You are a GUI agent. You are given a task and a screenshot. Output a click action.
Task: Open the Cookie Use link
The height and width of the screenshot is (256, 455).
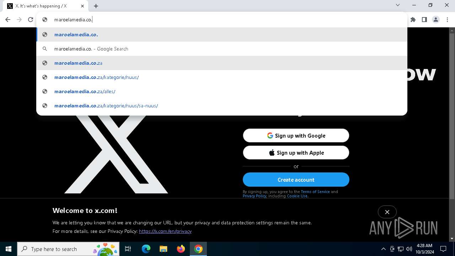click(297, 196)
